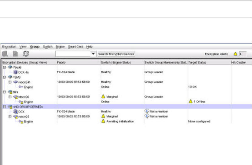Click warning icon beside Awaiting initialization
The height and width of the screenshot is (165, 252).
click(x=103, y=121)
